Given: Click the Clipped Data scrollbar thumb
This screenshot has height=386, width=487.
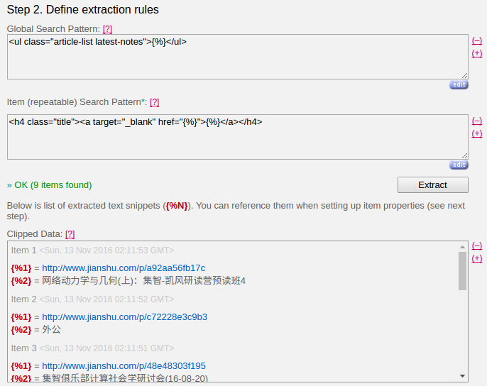Looking at the screenshot, I should coord(462,271).
